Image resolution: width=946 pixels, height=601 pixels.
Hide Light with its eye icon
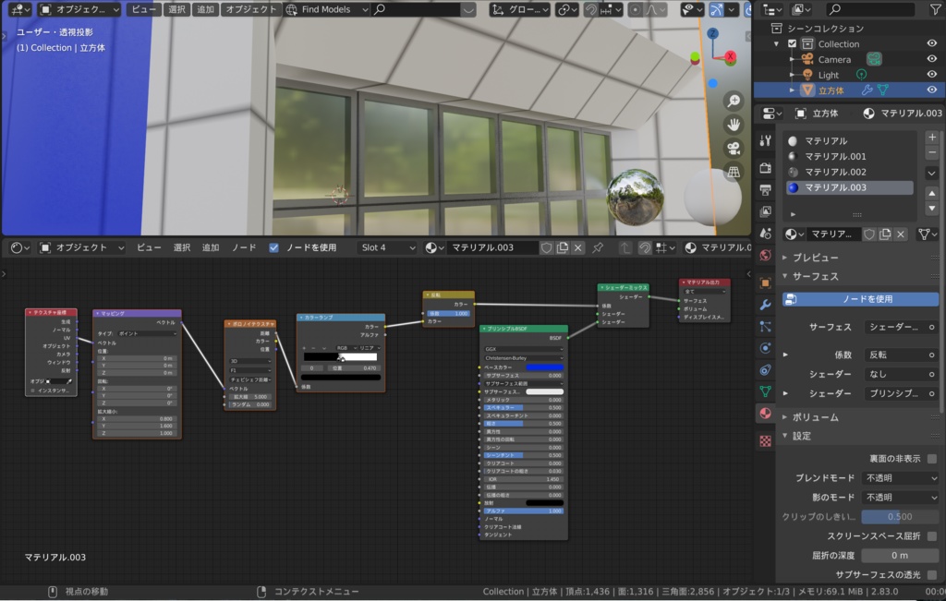click(931, 75)
